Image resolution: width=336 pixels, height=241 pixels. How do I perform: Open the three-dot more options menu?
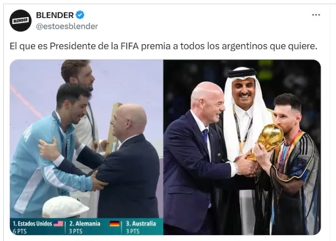pyautogui.click(x=316, y=15)
